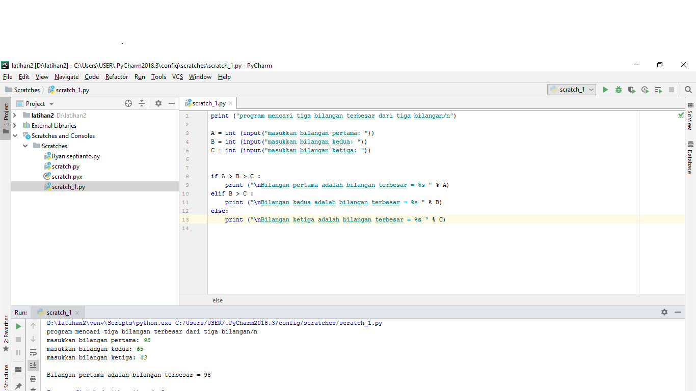The image size is (696, 391).
Task: Enable scroll to the end in console
Action: coord(33,365)
